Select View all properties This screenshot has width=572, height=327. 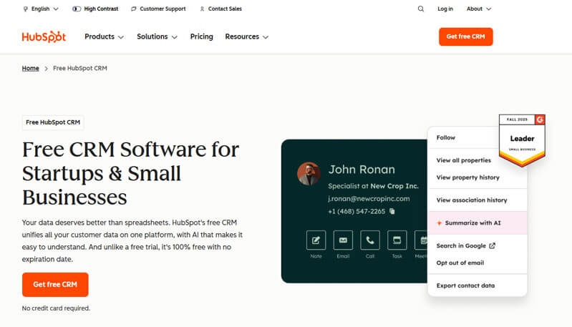point(463,160)
